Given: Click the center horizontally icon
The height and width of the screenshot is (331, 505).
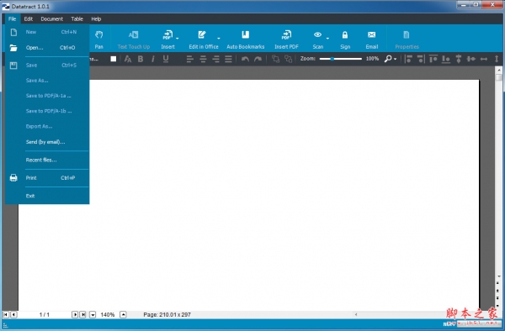Looking at the screenshot, I should coord(470,59).
